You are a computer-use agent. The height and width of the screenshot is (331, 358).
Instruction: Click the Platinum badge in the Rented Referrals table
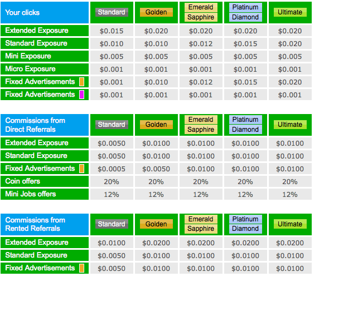click(x=245, y=219)
